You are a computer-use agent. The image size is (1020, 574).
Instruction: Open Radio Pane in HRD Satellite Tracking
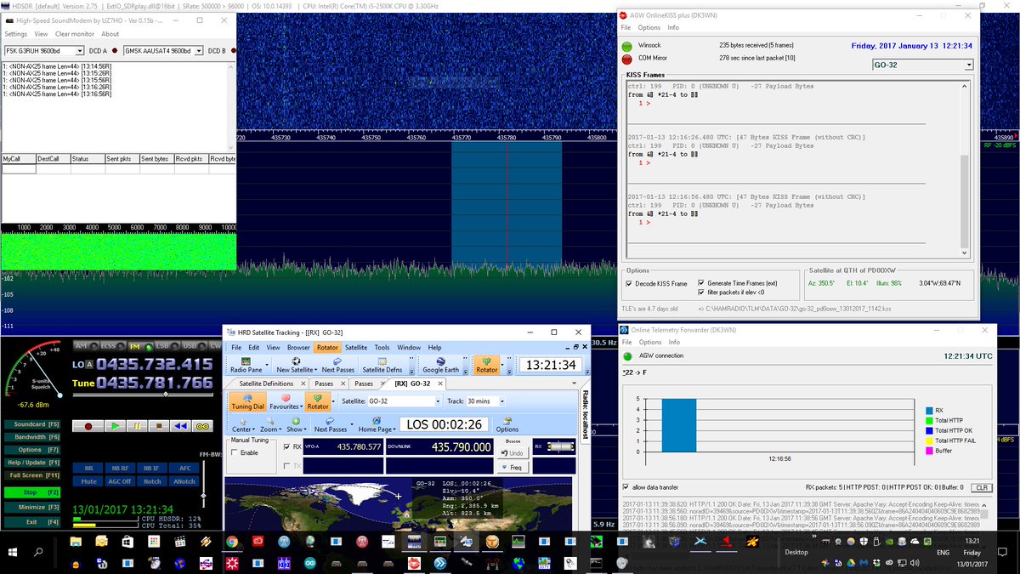click(246, 365)
